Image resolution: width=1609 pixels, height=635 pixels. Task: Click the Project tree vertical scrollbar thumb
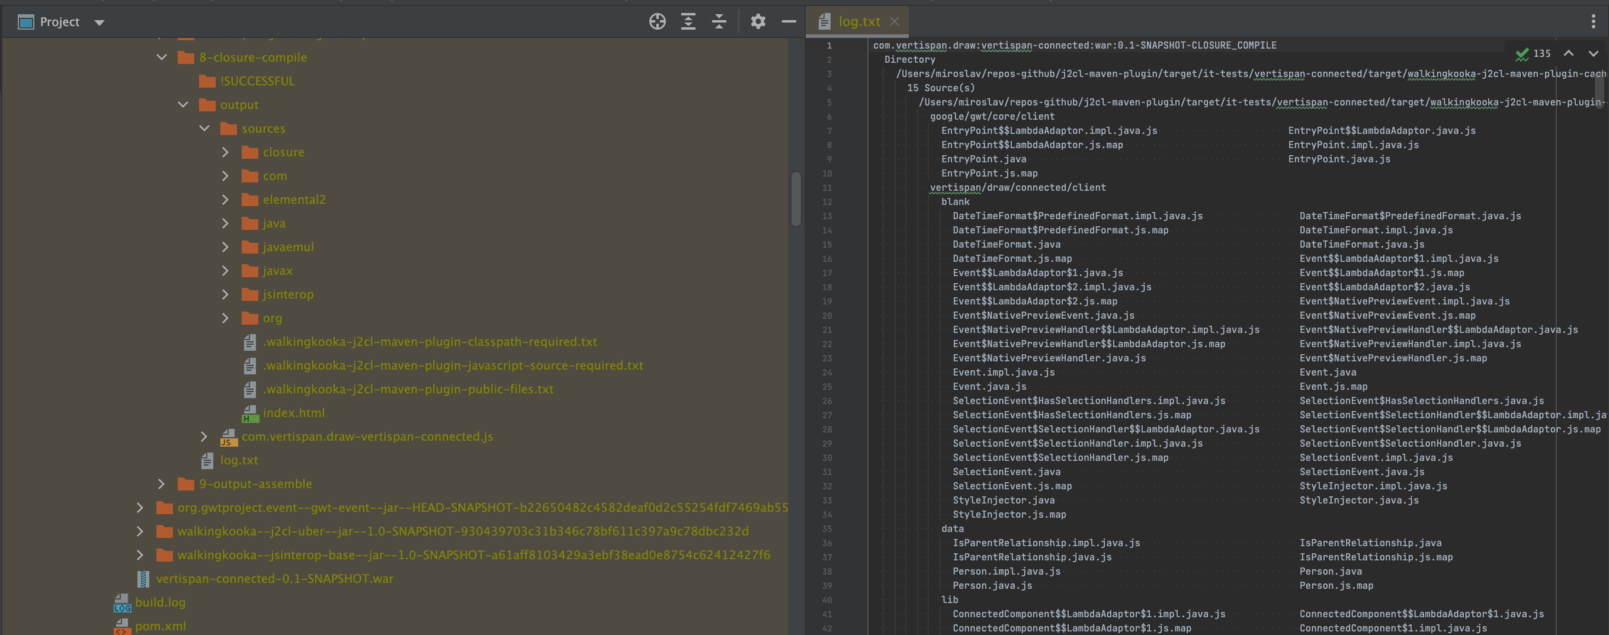pos(796,198)
